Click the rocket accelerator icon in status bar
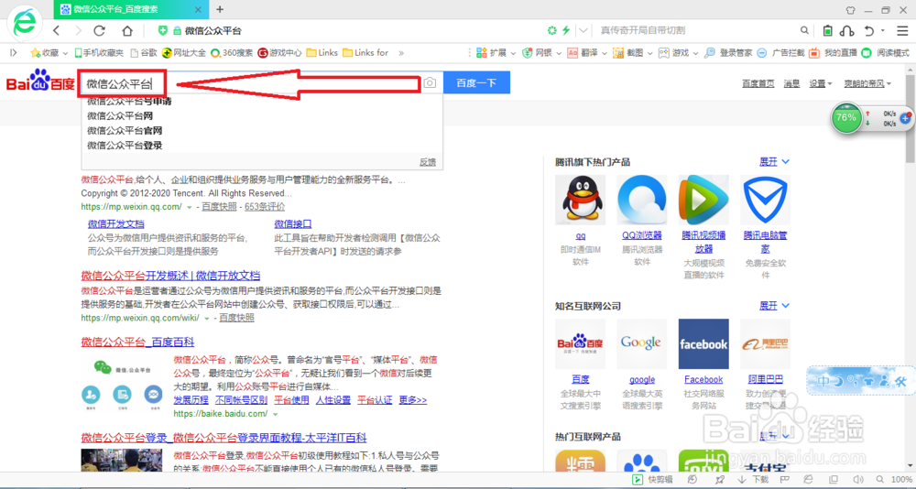 tap(720, 479)
